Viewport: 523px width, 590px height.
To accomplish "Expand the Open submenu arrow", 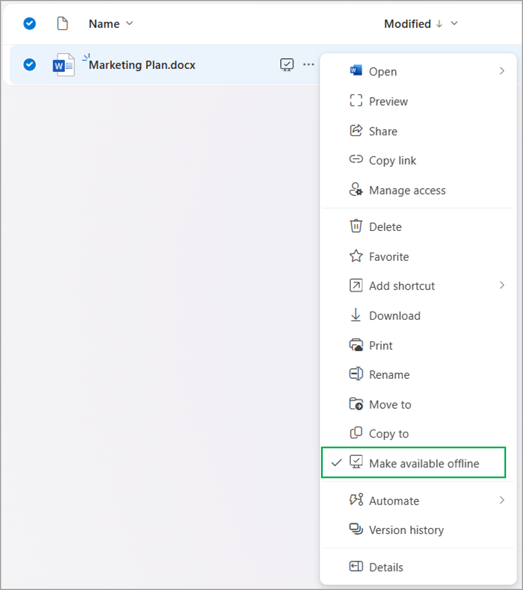I will (502, 71).
